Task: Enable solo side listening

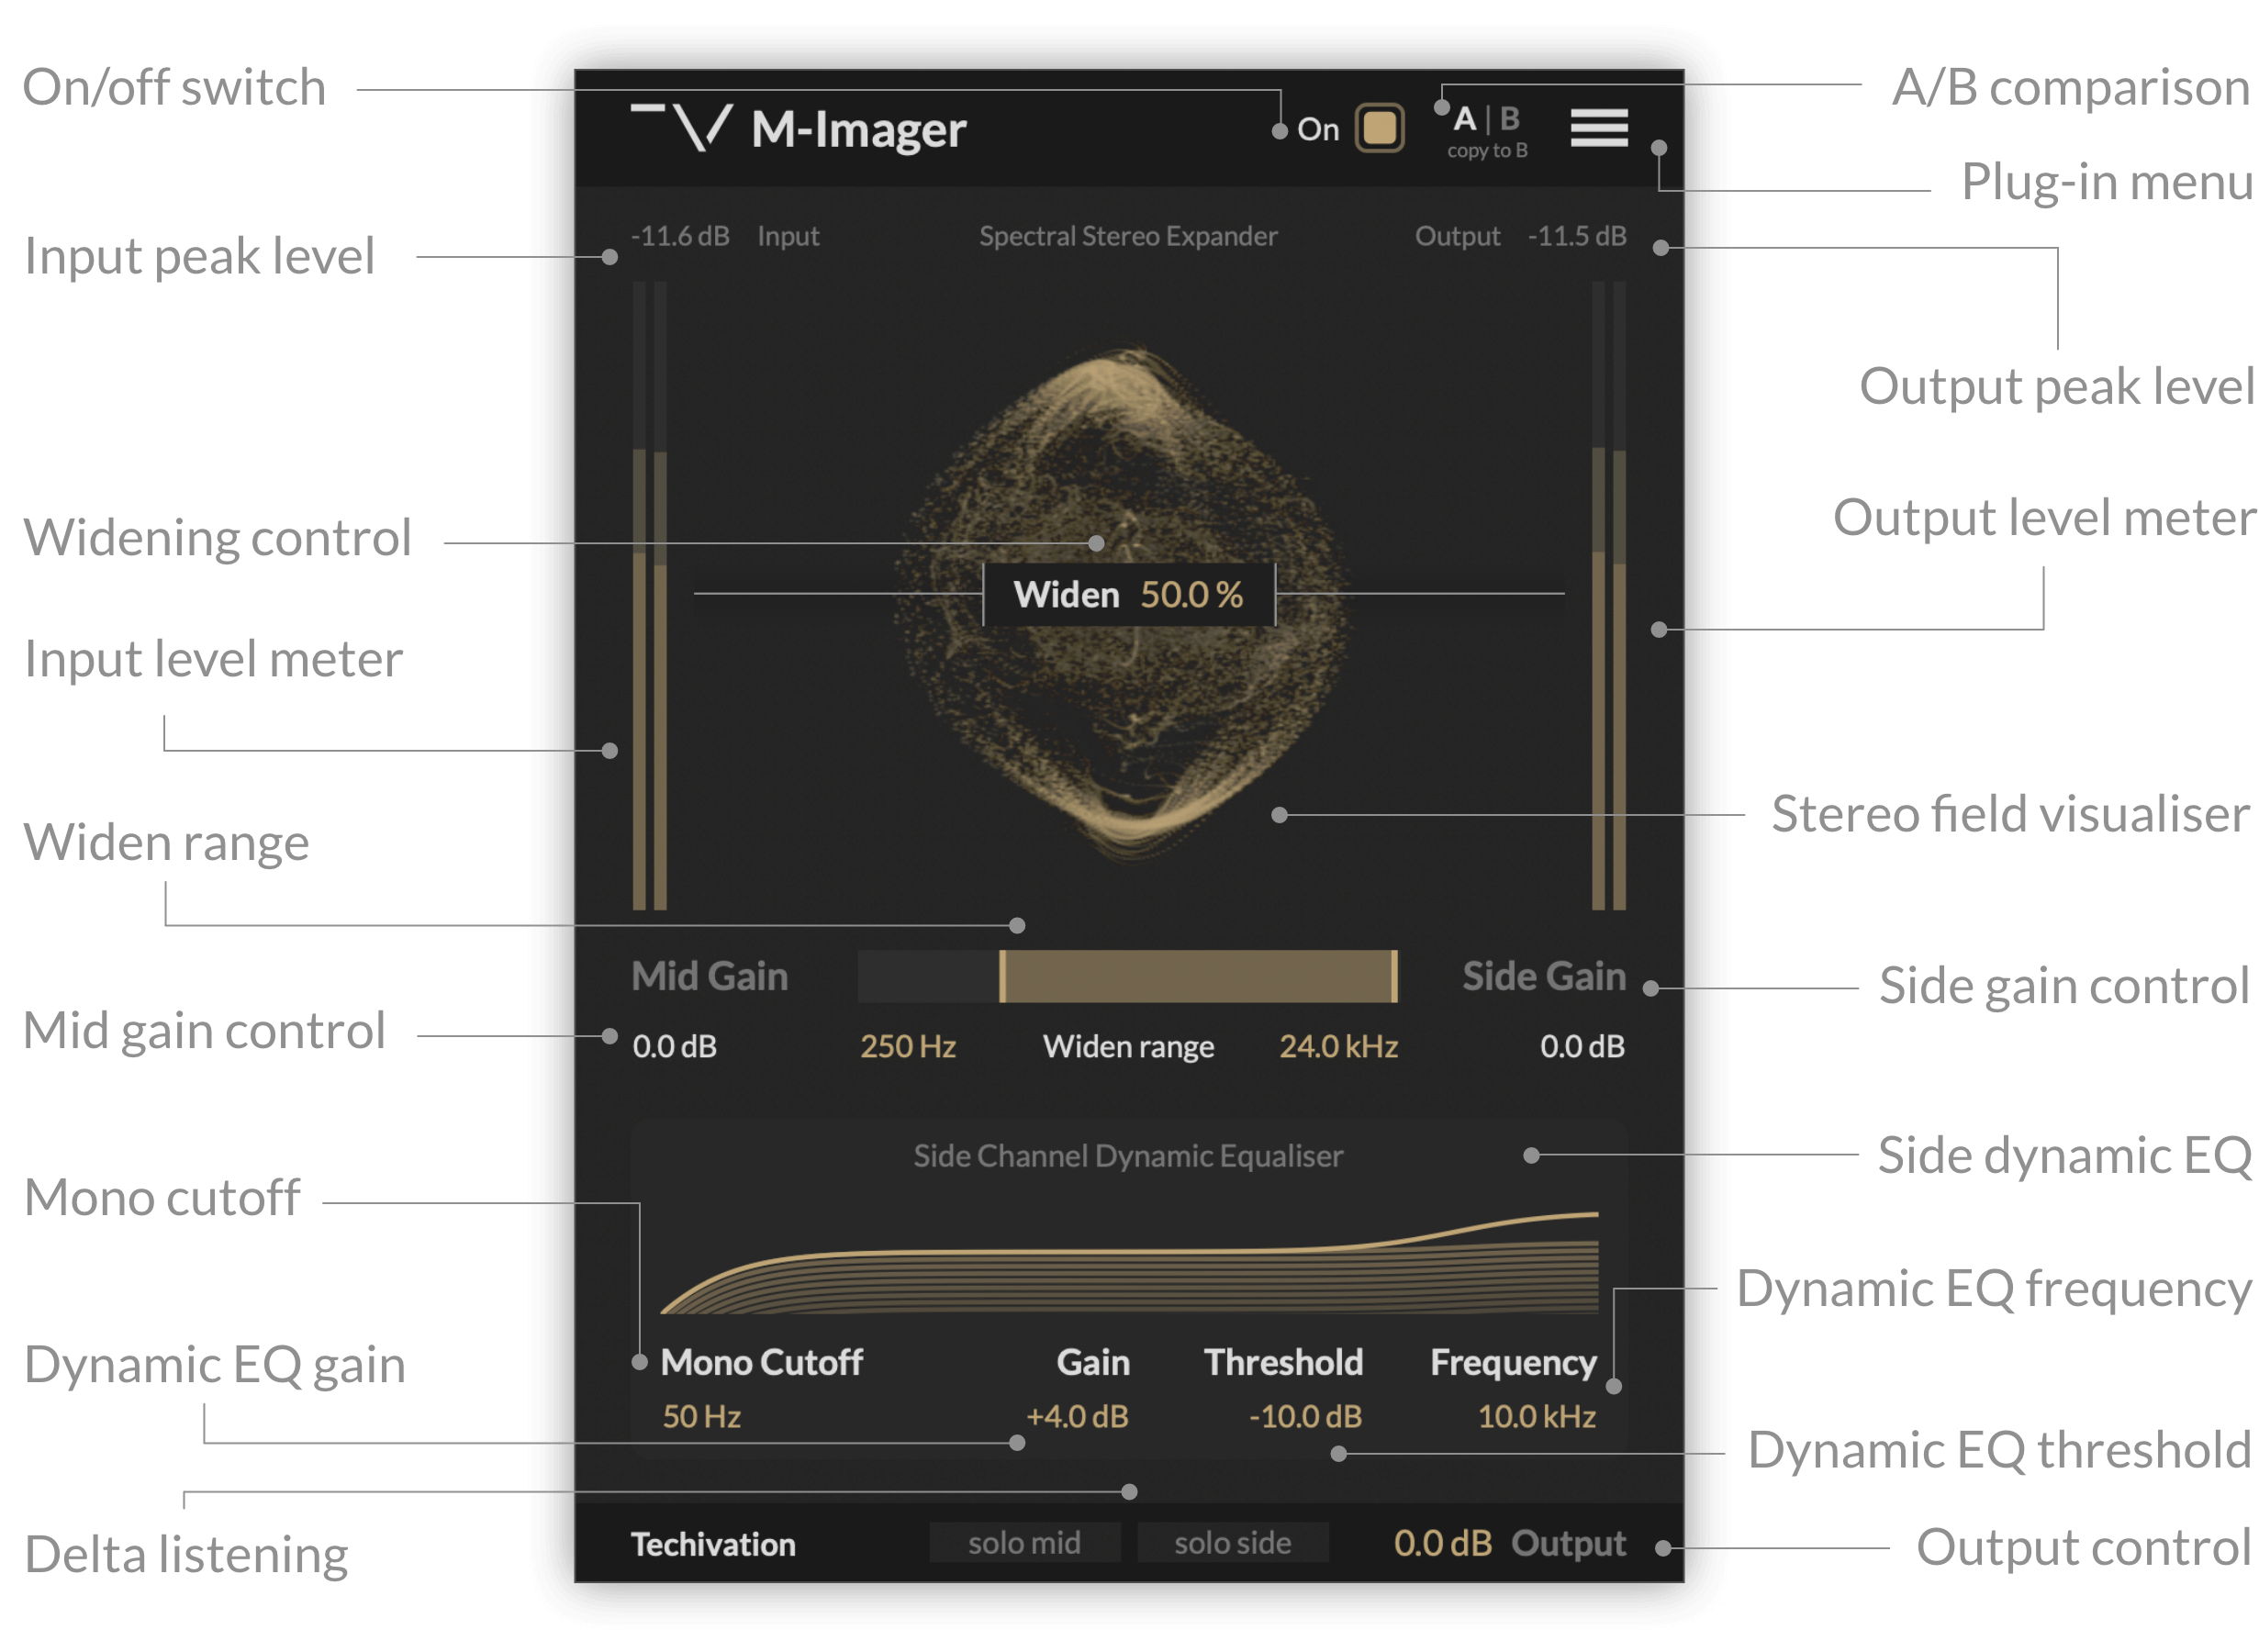Action: (x=1233, y=1541)
